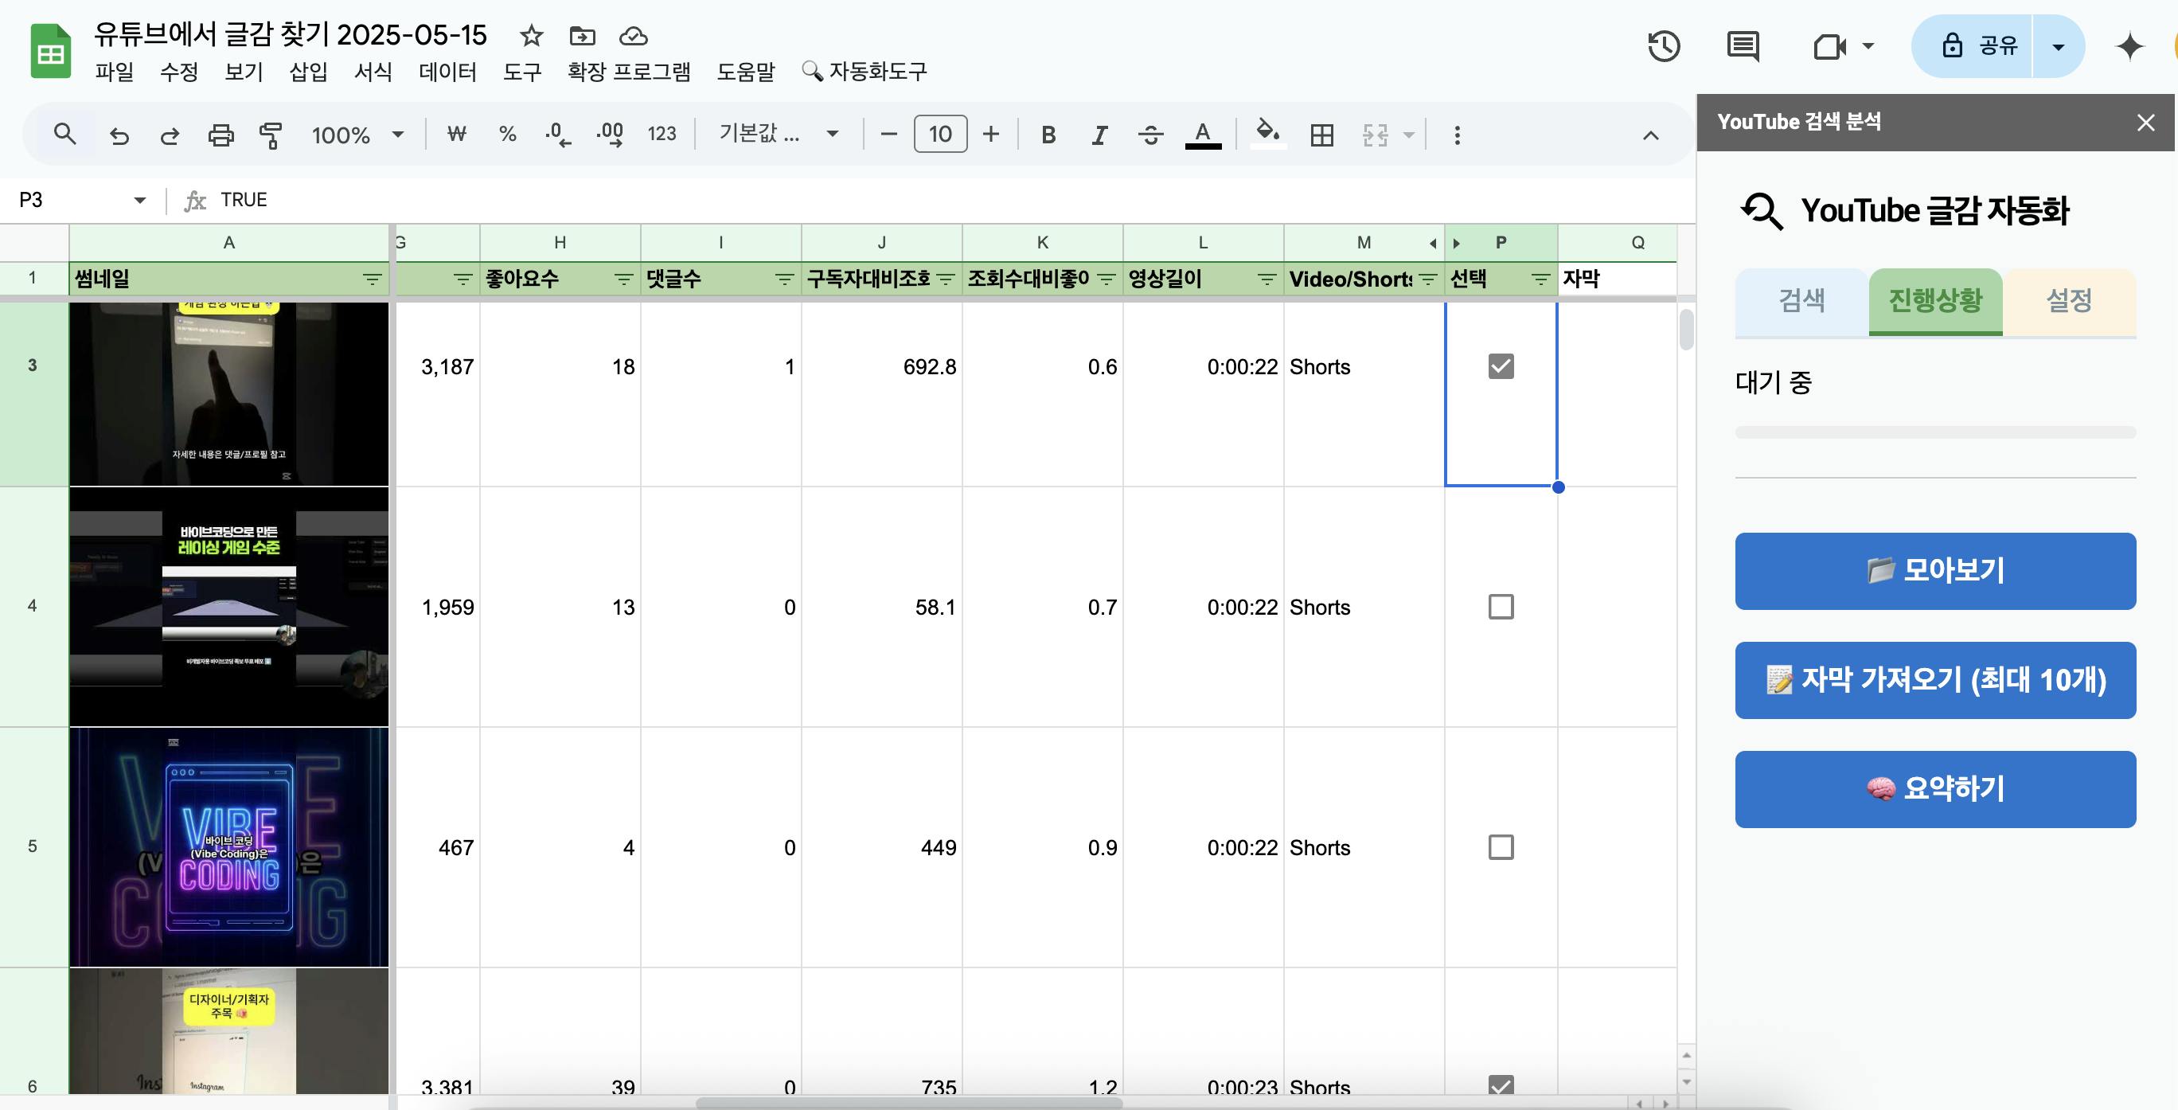Click 자막 가져오기 (최대 10개) button

coord(1935,680)
